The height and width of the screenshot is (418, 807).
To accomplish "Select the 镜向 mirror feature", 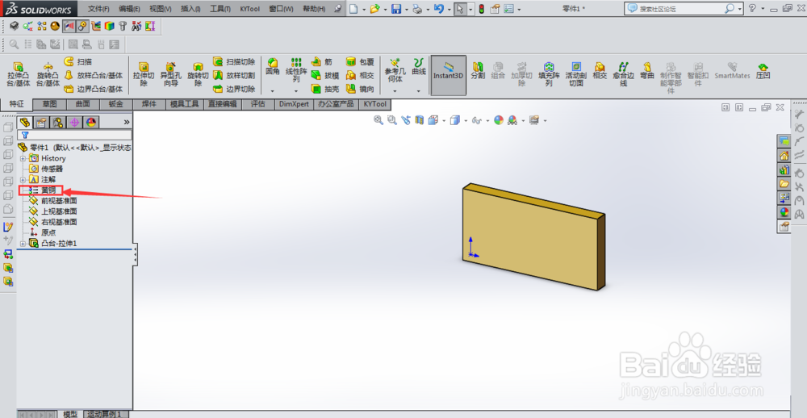I will tap(360, 89).
